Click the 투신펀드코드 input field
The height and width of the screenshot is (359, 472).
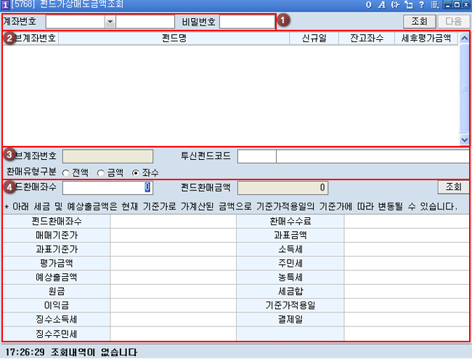pos(257,155)
